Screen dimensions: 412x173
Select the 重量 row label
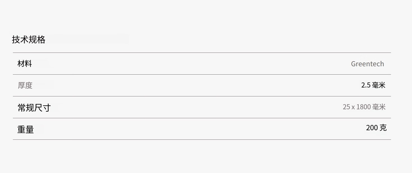(x=25, y=129)
